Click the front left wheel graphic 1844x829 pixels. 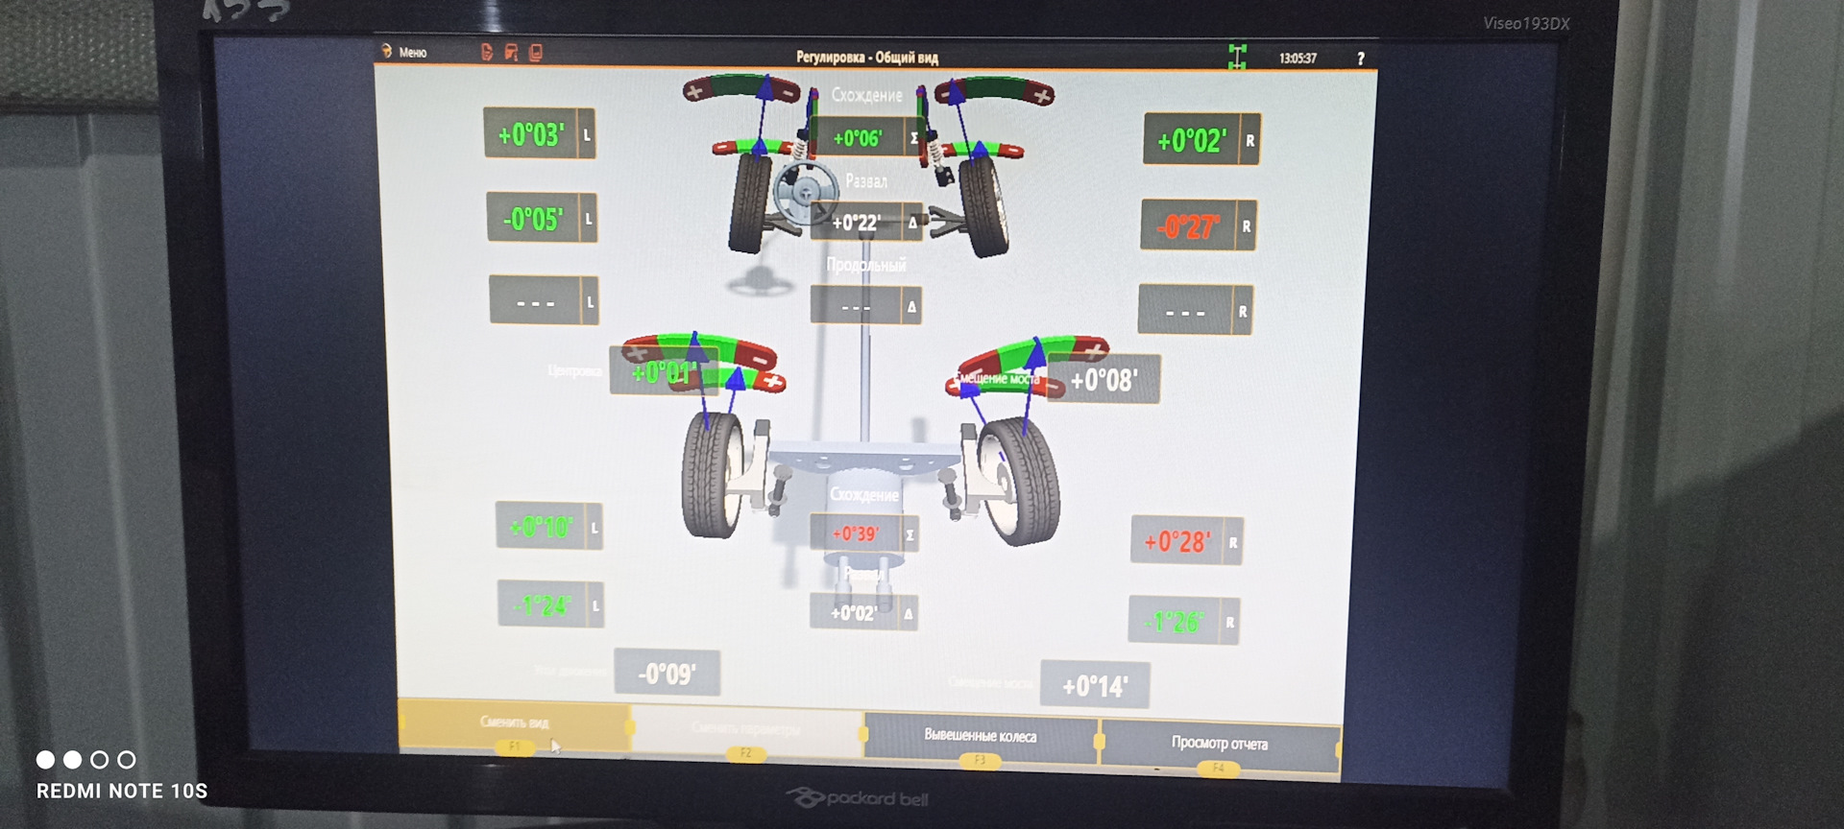point(751,203)
